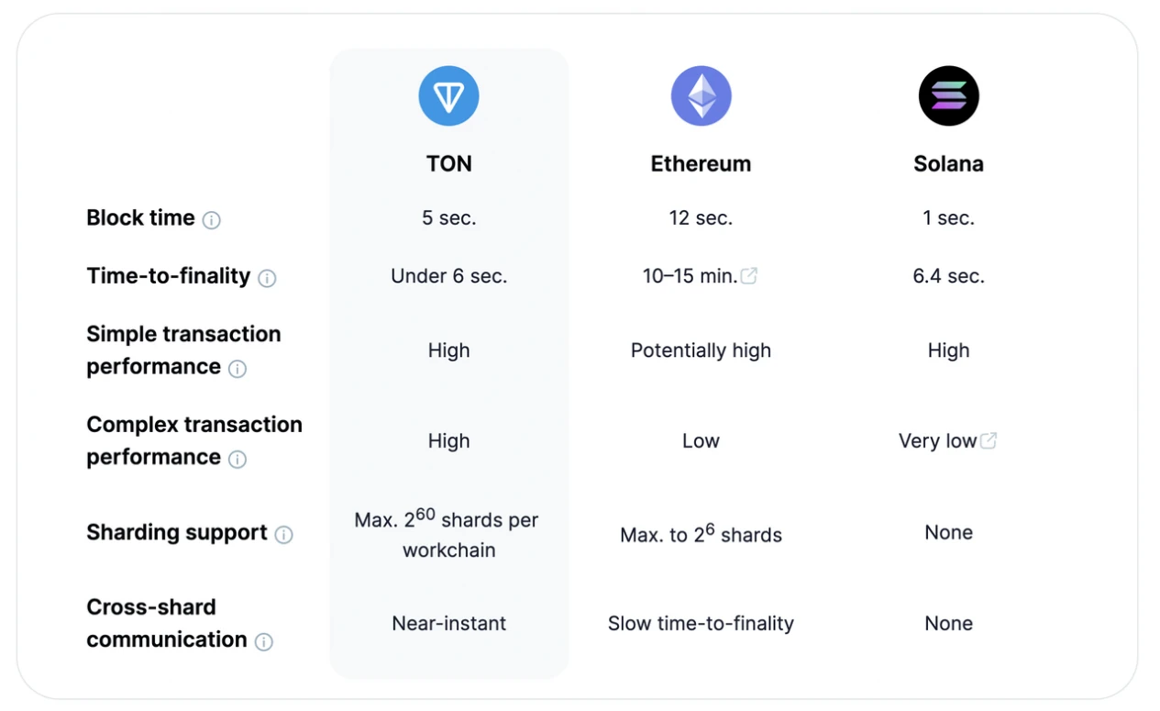Click the Time-to-finality row label
The width and height of the screenshot is (1160, 711).
pos(168,276)
